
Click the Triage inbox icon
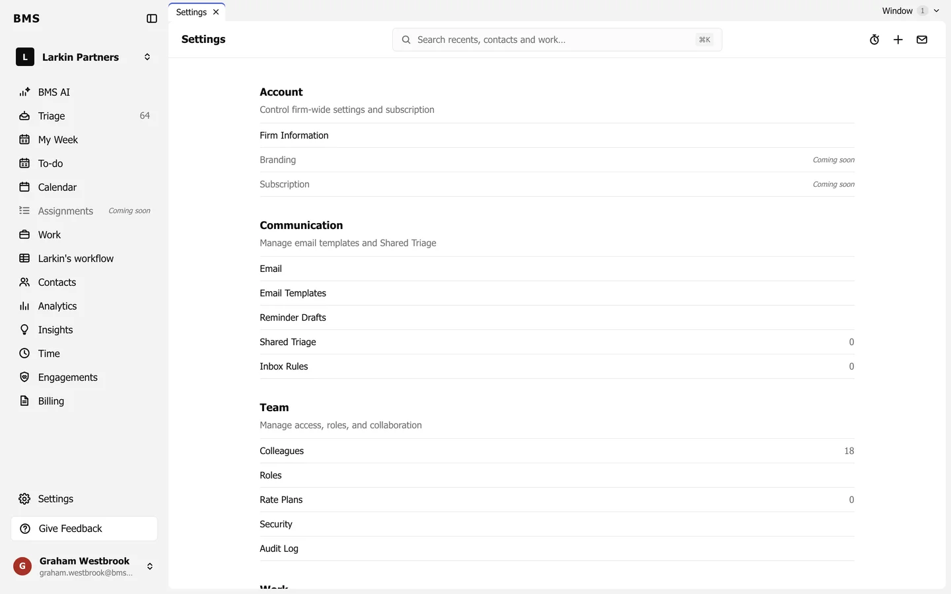(x=24, y=115)
